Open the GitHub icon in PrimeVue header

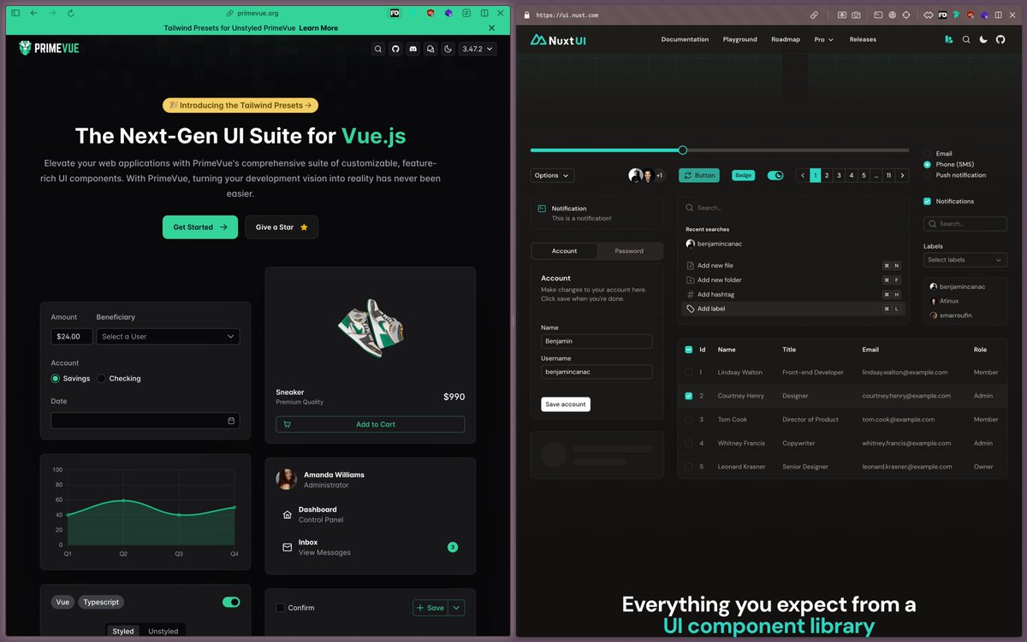click(395, 49)
